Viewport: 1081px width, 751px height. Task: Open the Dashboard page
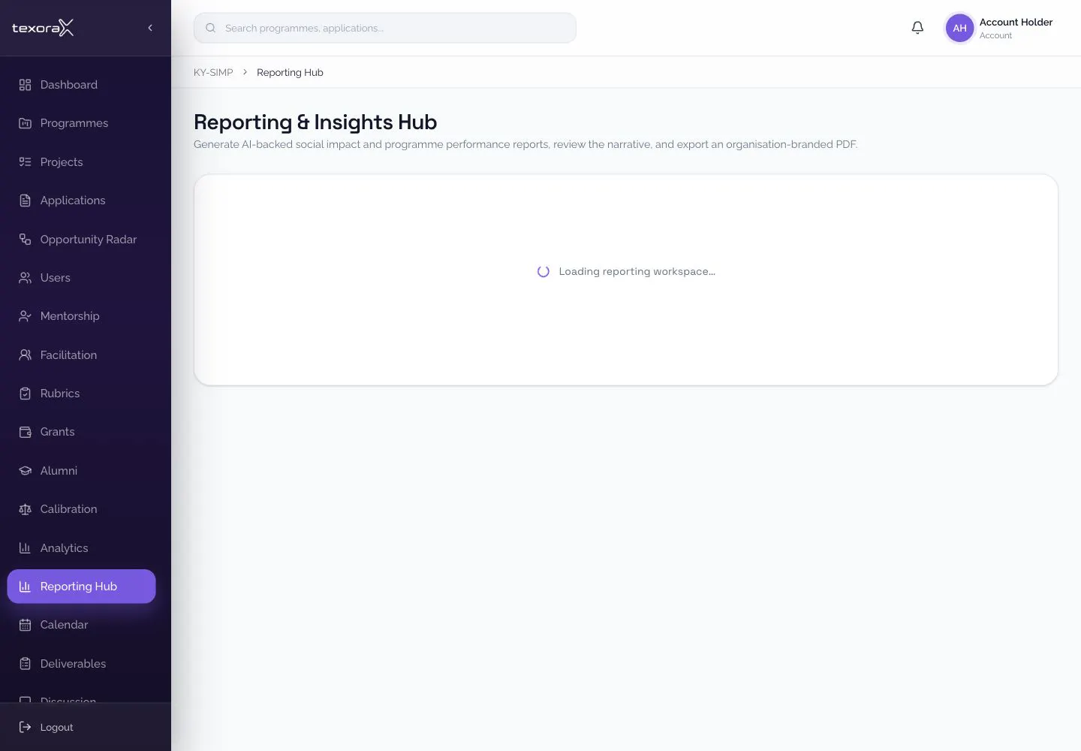pos(81,85)
